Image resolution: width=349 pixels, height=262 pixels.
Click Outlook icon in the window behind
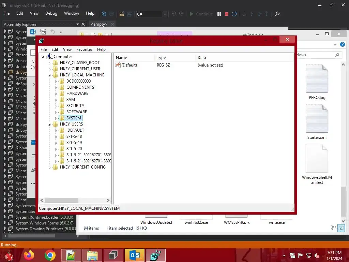pos(33,32)
